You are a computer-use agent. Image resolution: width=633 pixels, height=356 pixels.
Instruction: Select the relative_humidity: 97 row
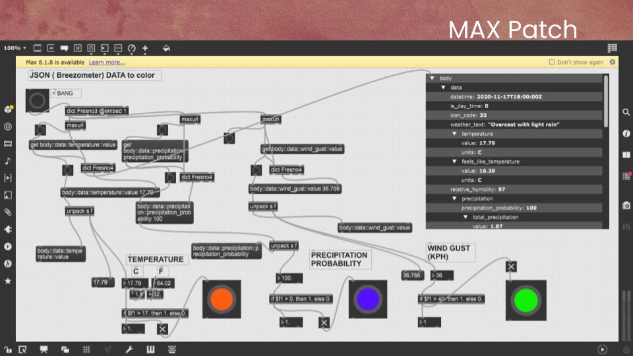click(x=514, y=189)
